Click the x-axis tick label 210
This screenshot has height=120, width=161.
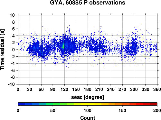(99, 89)
